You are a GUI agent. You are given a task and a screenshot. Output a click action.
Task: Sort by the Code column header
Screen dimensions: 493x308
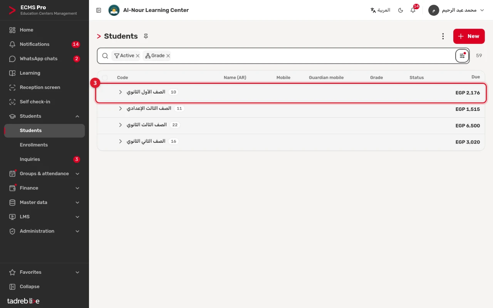point(122,77)
